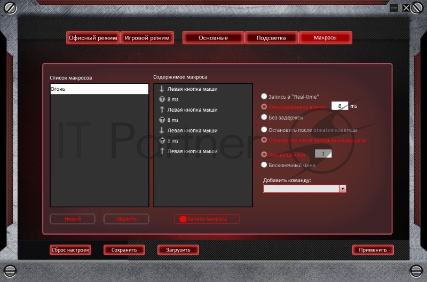Select the second 8 ms timer icon

click(162, 120)
